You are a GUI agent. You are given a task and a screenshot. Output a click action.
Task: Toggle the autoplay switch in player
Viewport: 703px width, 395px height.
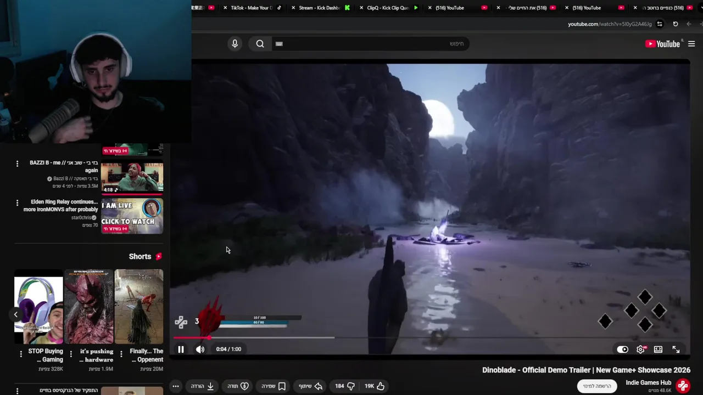coord(622,349)
